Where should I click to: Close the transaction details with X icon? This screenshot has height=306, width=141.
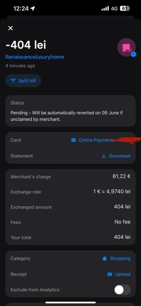click(11, 28)
